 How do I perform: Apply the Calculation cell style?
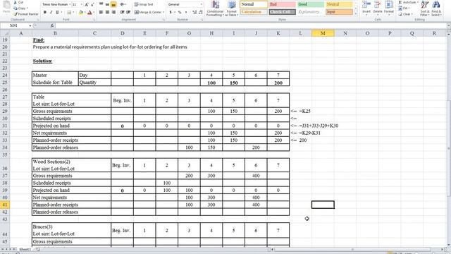254,12
